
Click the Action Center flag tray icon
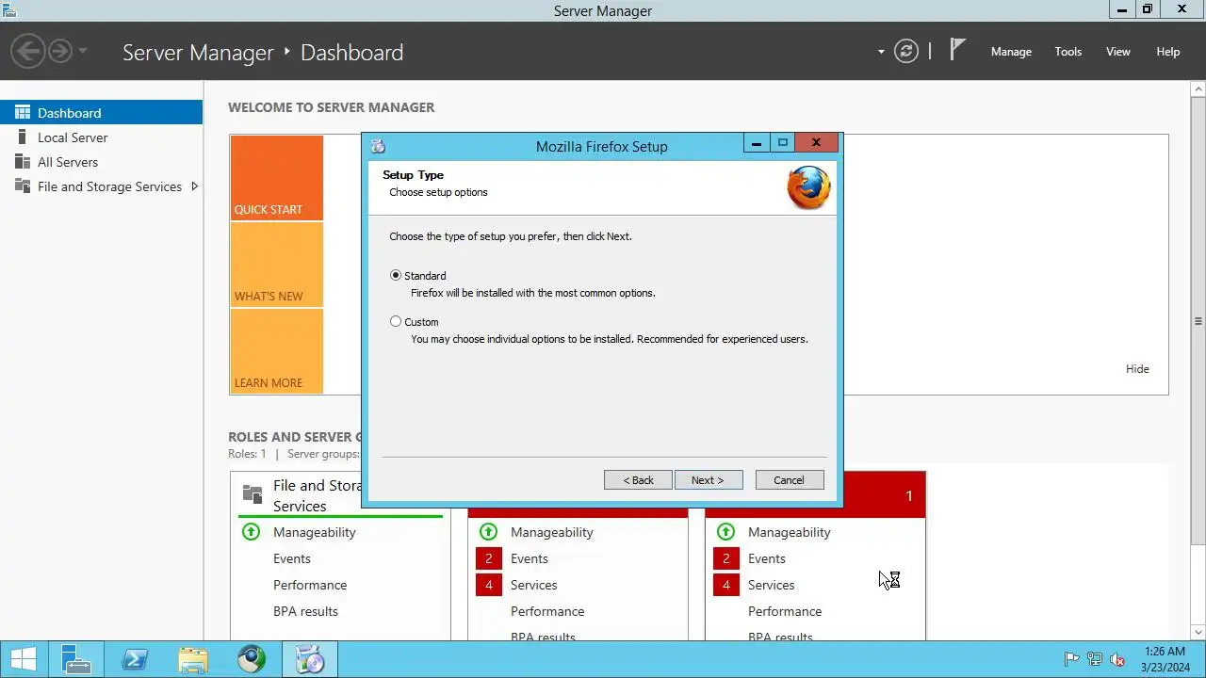(1071, 659)
